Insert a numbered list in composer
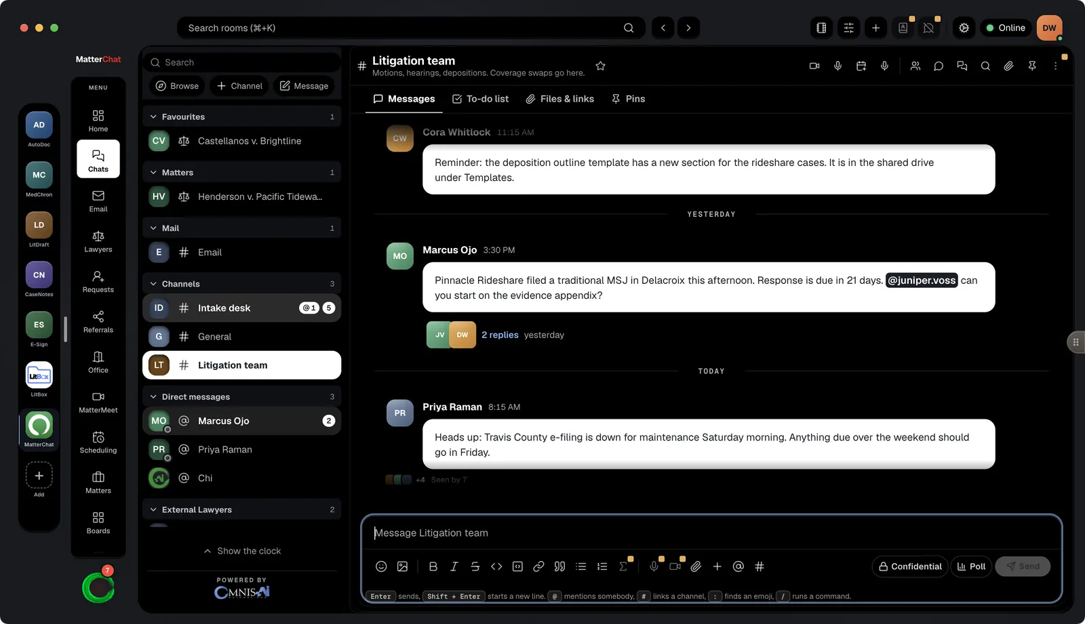Image resolution: width=1085 pixels, height=624 pixels. coord(601,566)
